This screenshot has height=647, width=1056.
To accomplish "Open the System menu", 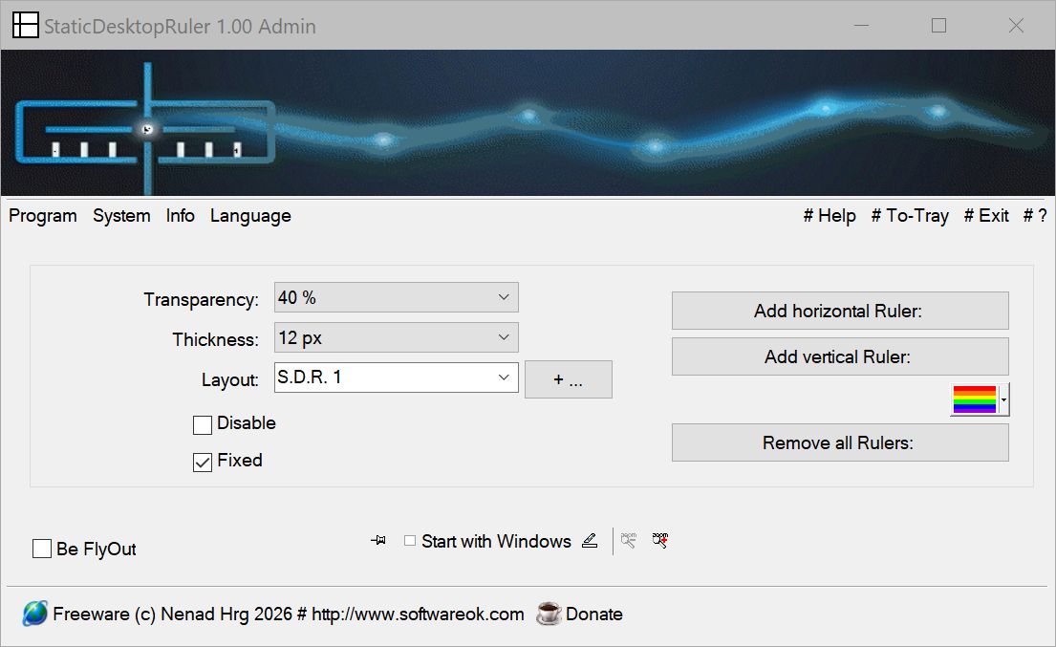I will tap(121, 216).
